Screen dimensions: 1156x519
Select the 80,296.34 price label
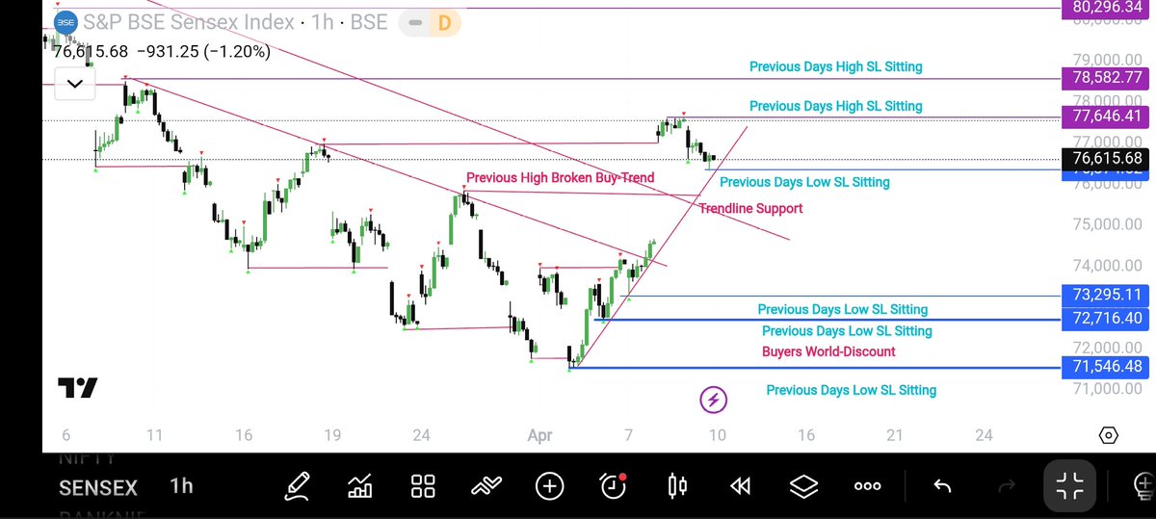click(x=1107, y=8)
